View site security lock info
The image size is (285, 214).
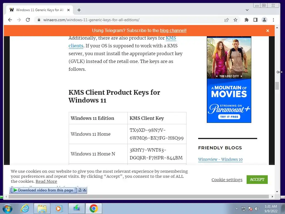click(39, 20)
